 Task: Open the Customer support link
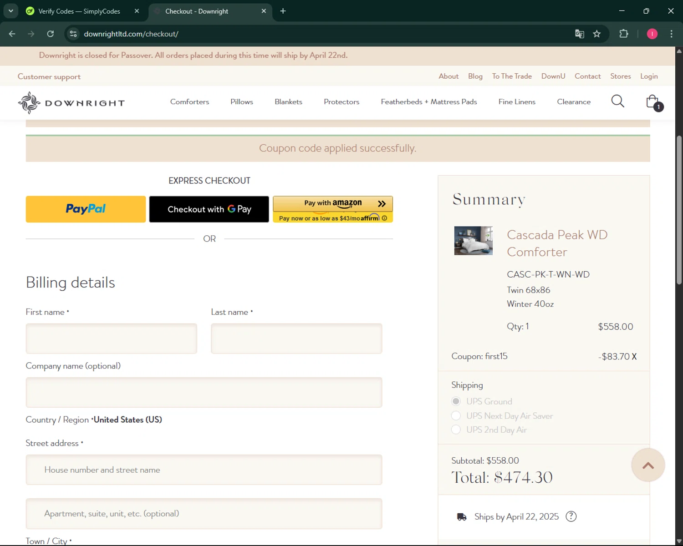49,76
